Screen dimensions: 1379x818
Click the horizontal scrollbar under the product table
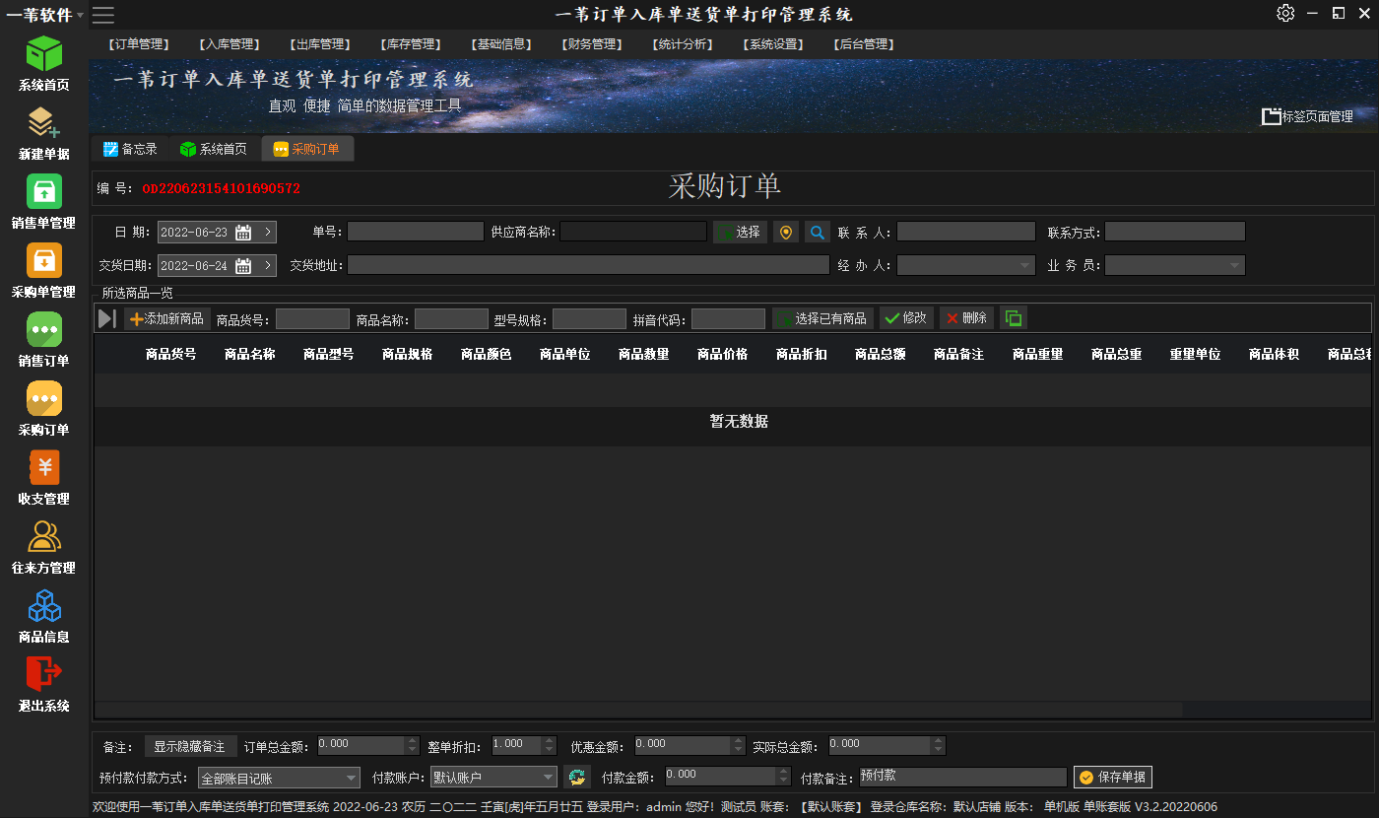[x=638, y=710]
